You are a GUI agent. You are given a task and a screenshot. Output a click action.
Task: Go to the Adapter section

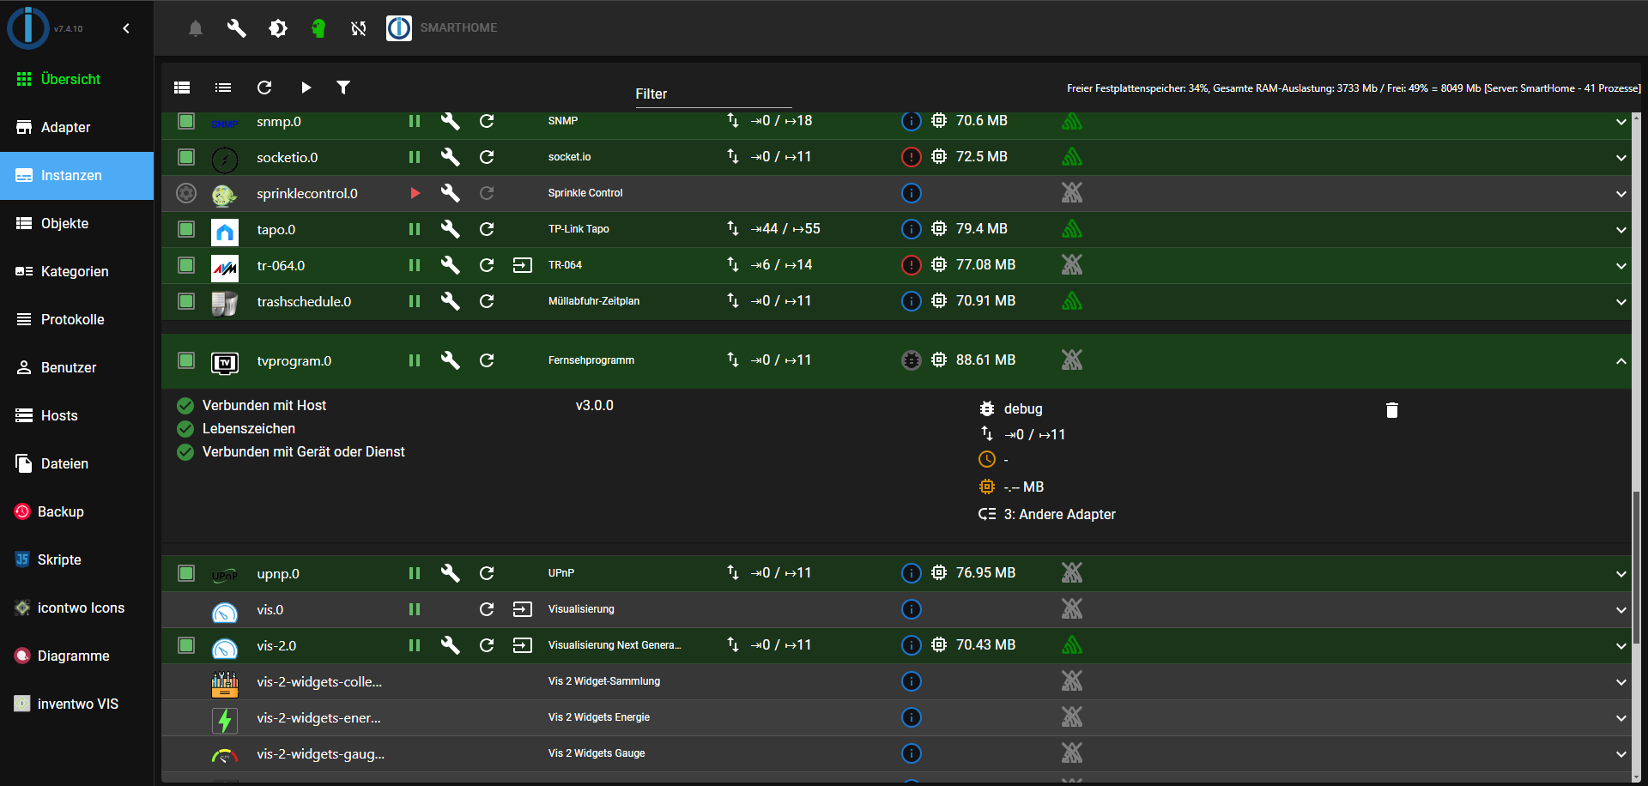(77, 127)
